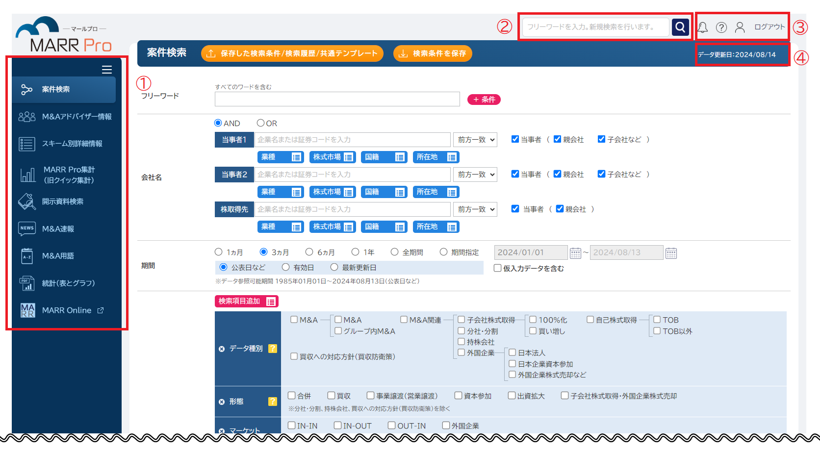The width and height of the screenshot is (820, 453).
Task: Open the notification bell icon
Action: [702, 27]
